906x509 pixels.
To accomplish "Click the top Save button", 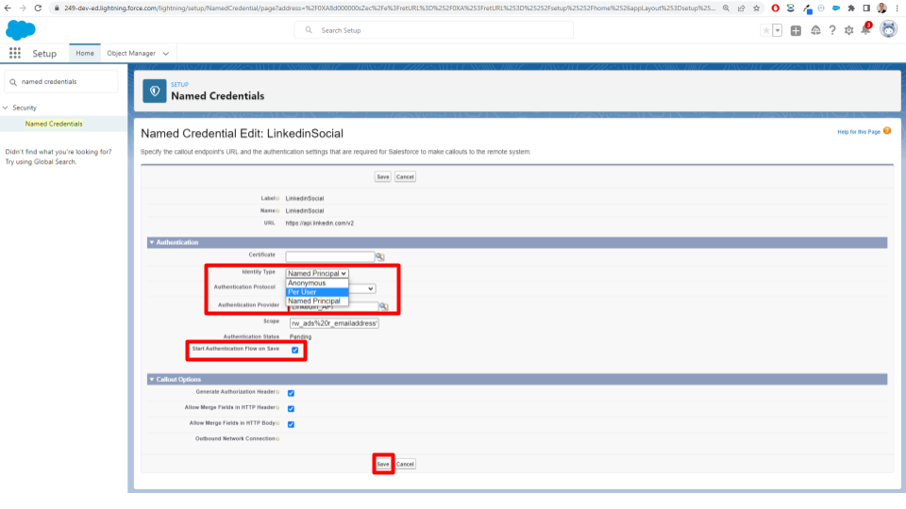I will pos(383,177).
